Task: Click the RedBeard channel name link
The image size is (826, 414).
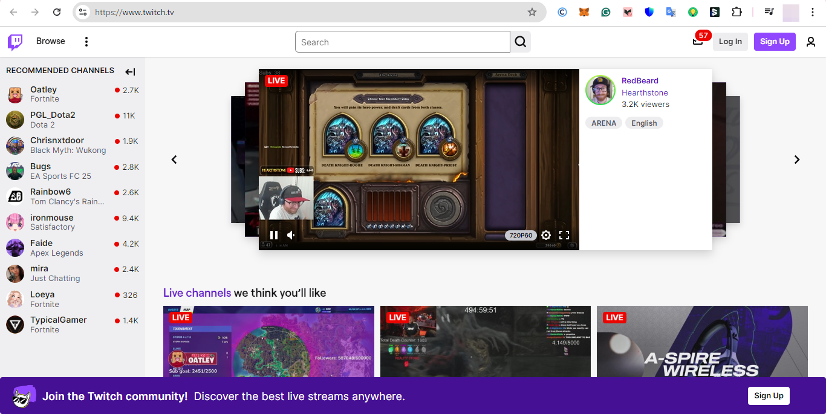Action: (x=640, y=80)
